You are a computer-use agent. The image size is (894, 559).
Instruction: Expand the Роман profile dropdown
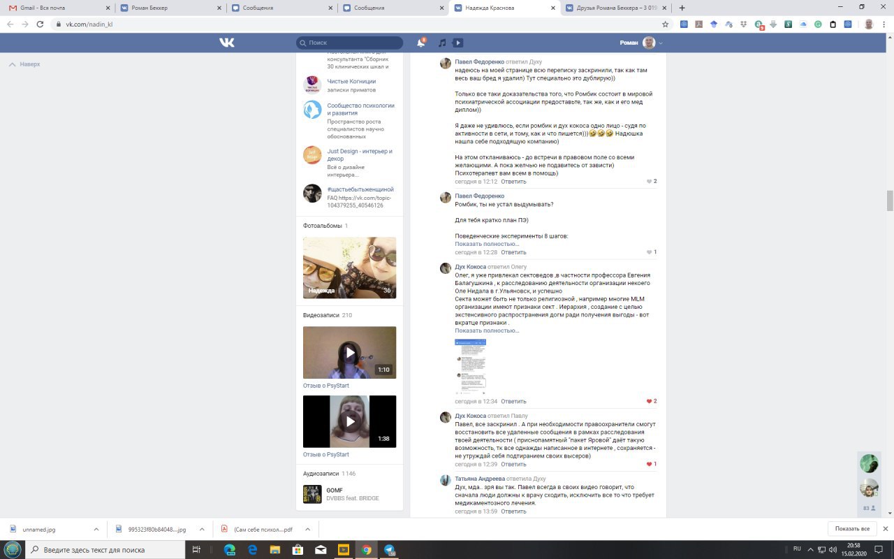tap(641, 43)
